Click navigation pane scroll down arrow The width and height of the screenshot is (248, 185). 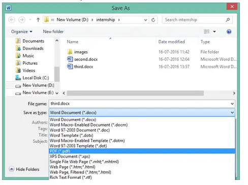point(57,93)
